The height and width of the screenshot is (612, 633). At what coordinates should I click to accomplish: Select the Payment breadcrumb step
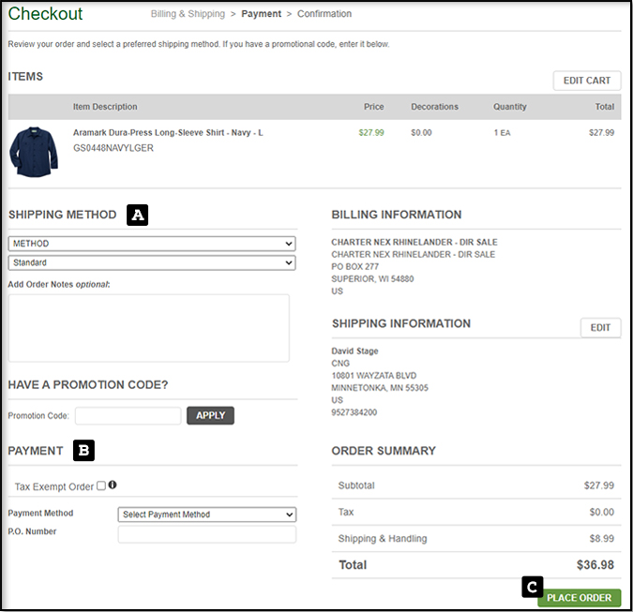click(262, 14)
